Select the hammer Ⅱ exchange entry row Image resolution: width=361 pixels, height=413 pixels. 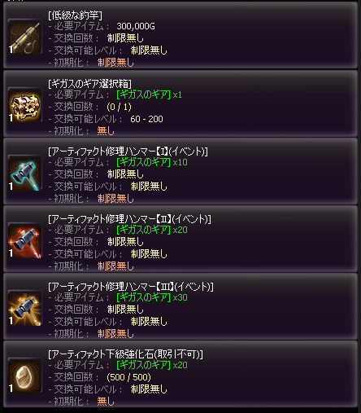tap(180, 239)
